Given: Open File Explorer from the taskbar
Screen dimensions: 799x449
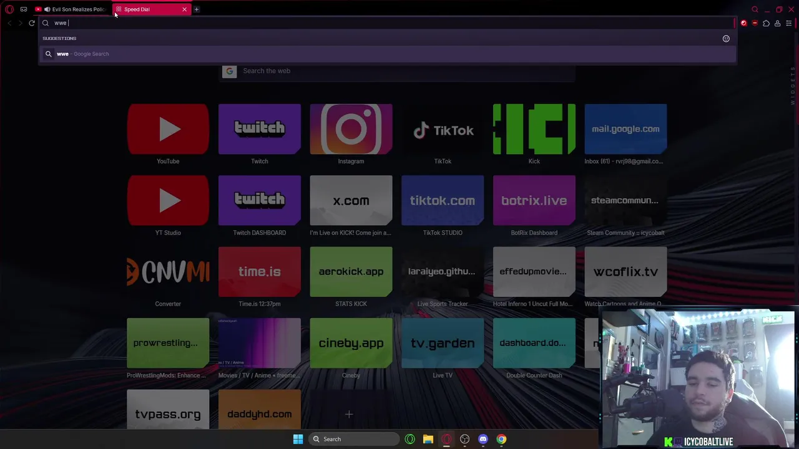Looking at the screenshot, I should (428, 439).
